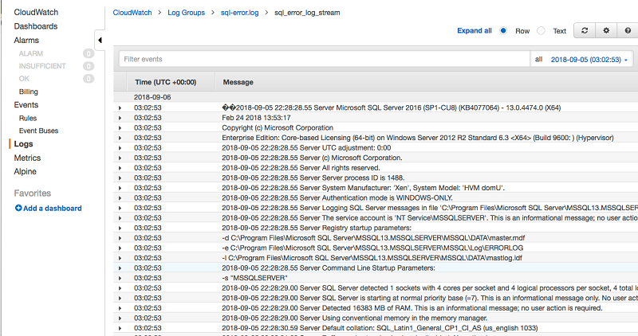
Task: Expand the Authentication mode is WINDOWS-ONLY row
Action: click(120, 198)
